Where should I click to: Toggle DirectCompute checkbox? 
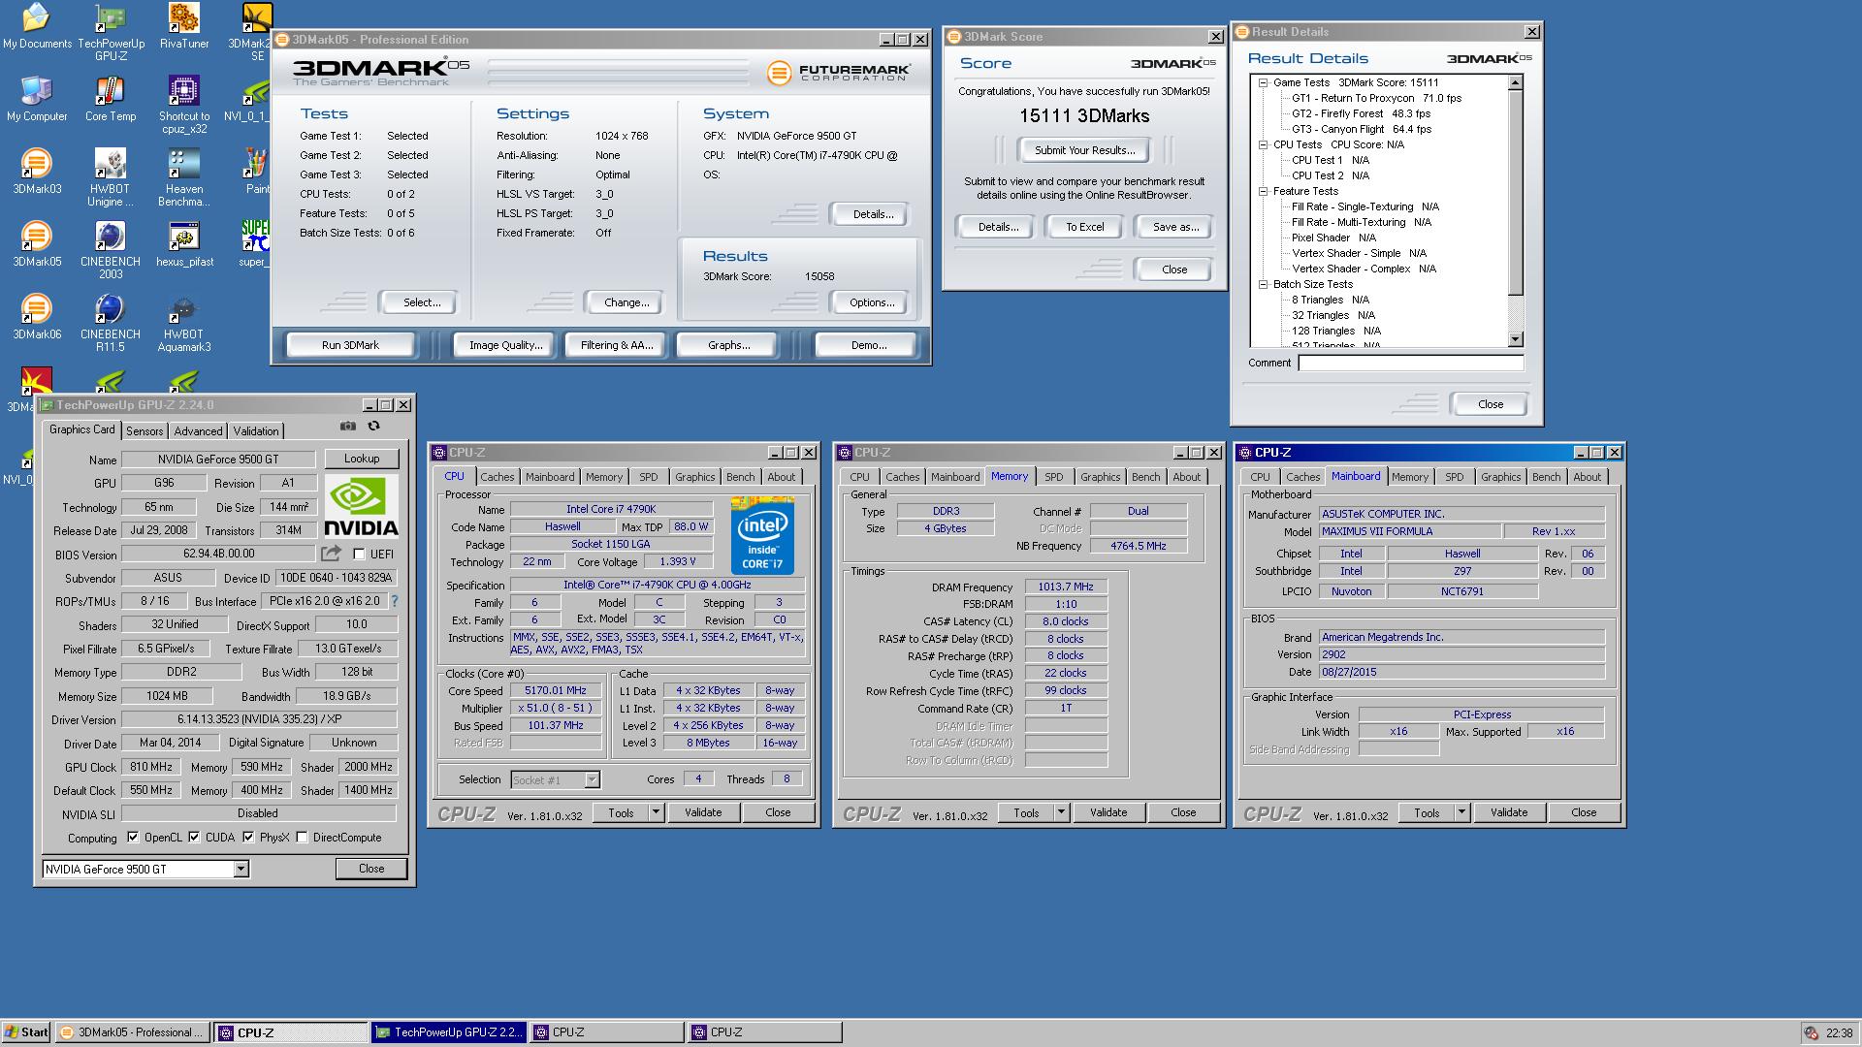click(302, 838)
